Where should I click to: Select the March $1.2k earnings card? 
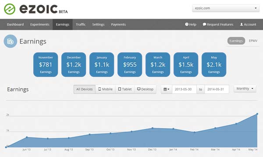pyautogui.click(x=158, y=65)
